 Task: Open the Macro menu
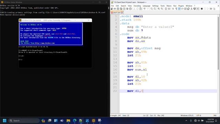[169, 6]
